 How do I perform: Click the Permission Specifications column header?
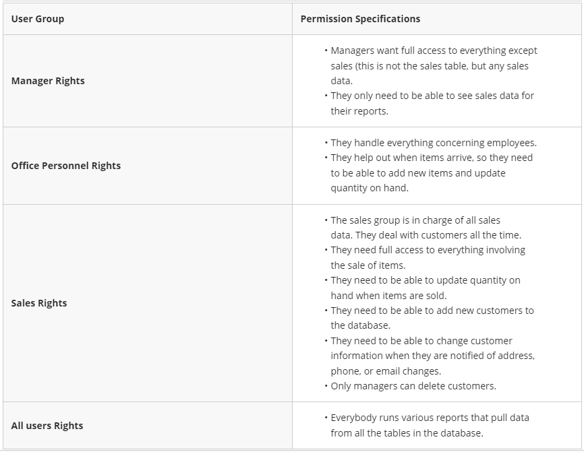tap(360, 19)
